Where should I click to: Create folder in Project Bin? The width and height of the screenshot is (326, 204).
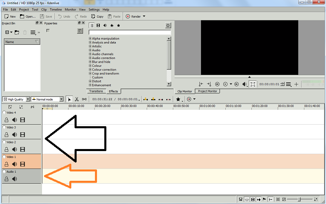(17, 33)
